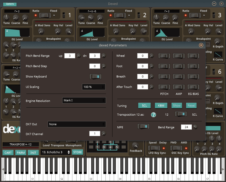The width and height of the screenshot is (226, 182).
Task: Toggle operator 3 on/off switch
Action: click(x=214, y=15)
